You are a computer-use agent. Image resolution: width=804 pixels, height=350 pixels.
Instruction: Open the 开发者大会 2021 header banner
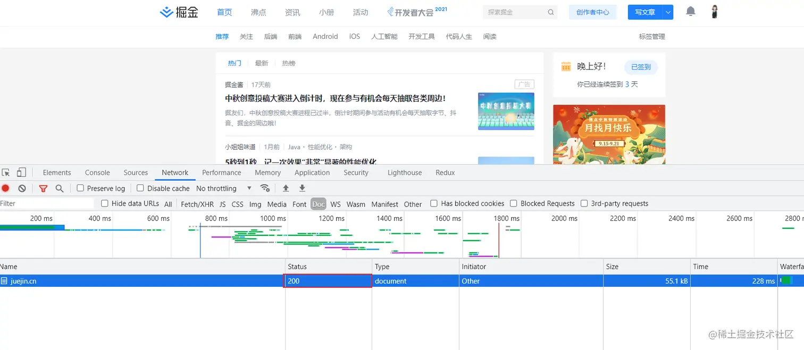417,12
